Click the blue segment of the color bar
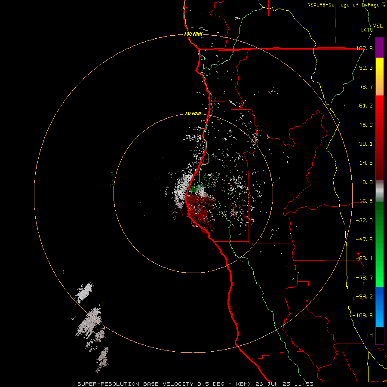 coord(380,307)
